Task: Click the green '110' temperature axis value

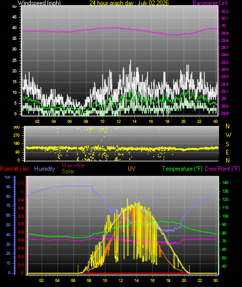Action: pos(225,207)
